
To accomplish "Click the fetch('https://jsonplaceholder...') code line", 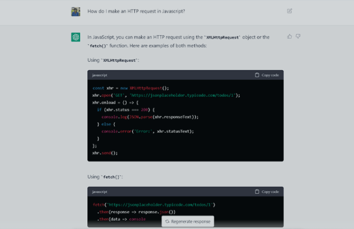I will pos(154,205).
